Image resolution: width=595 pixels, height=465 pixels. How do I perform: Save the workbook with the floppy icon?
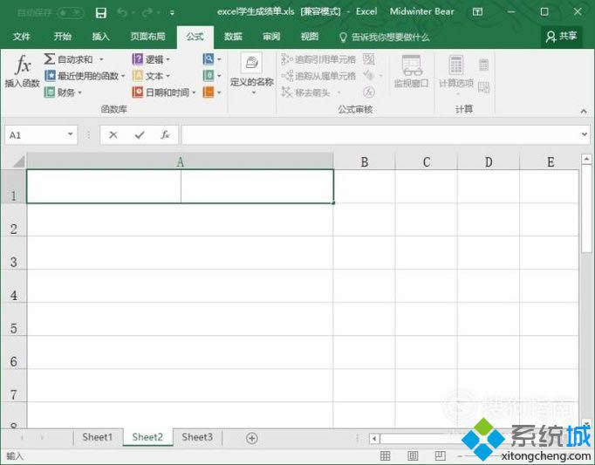click(x=101, y=13)
